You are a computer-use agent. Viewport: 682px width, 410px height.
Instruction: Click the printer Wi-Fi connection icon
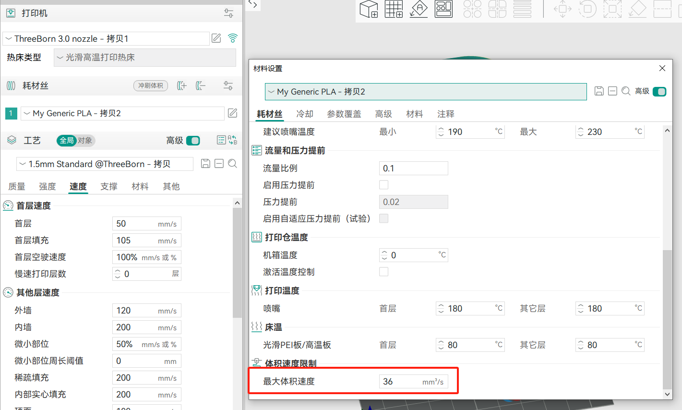pyautogui.click(x=233, y=38)
